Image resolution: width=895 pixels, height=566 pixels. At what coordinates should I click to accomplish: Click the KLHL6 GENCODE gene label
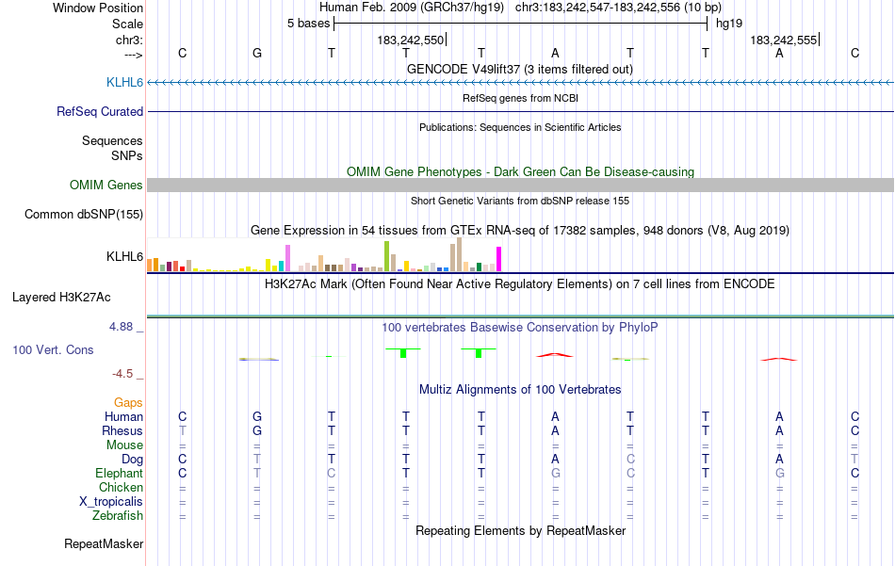point(124,82)
